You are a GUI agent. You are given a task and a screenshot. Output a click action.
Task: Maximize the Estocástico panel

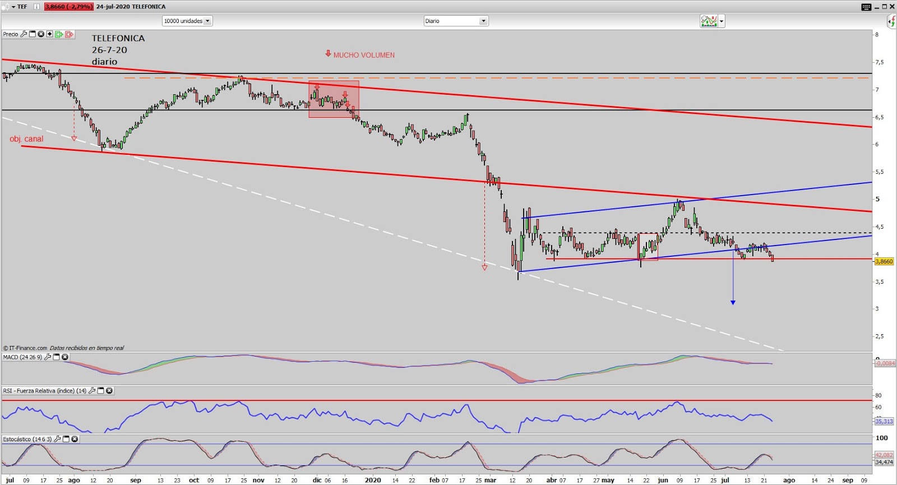coord(66,439)
